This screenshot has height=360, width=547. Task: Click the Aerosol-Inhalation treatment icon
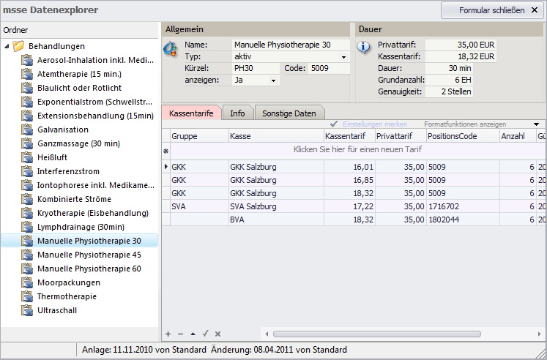(x=27, y=60)
